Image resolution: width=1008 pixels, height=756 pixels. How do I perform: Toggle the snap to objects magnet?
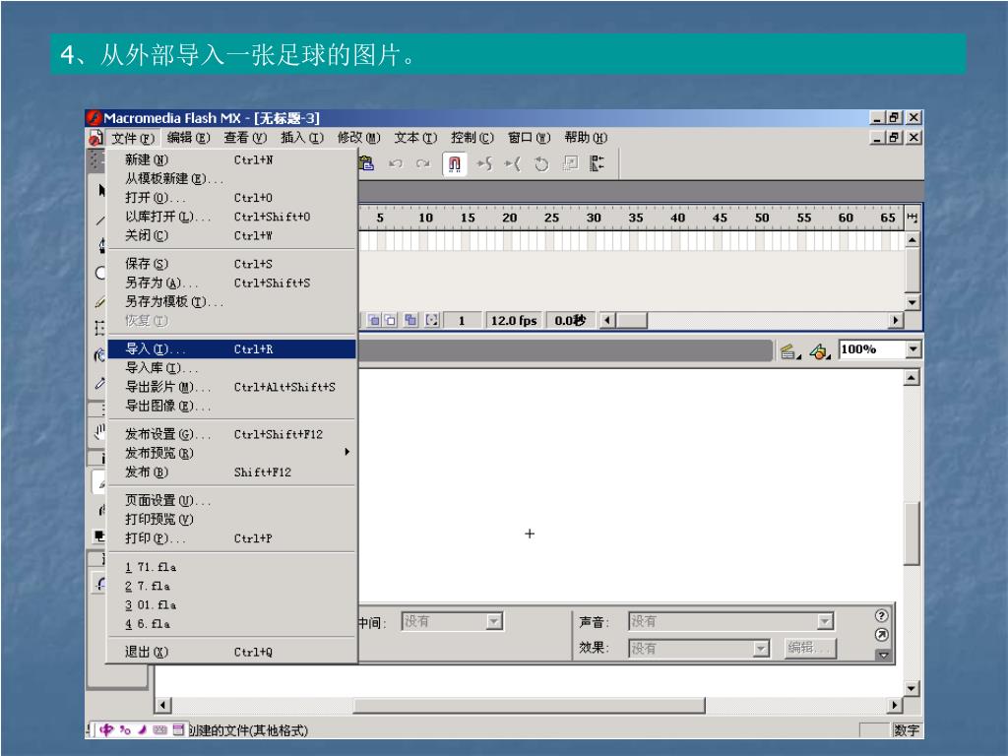tap(454, 164)
